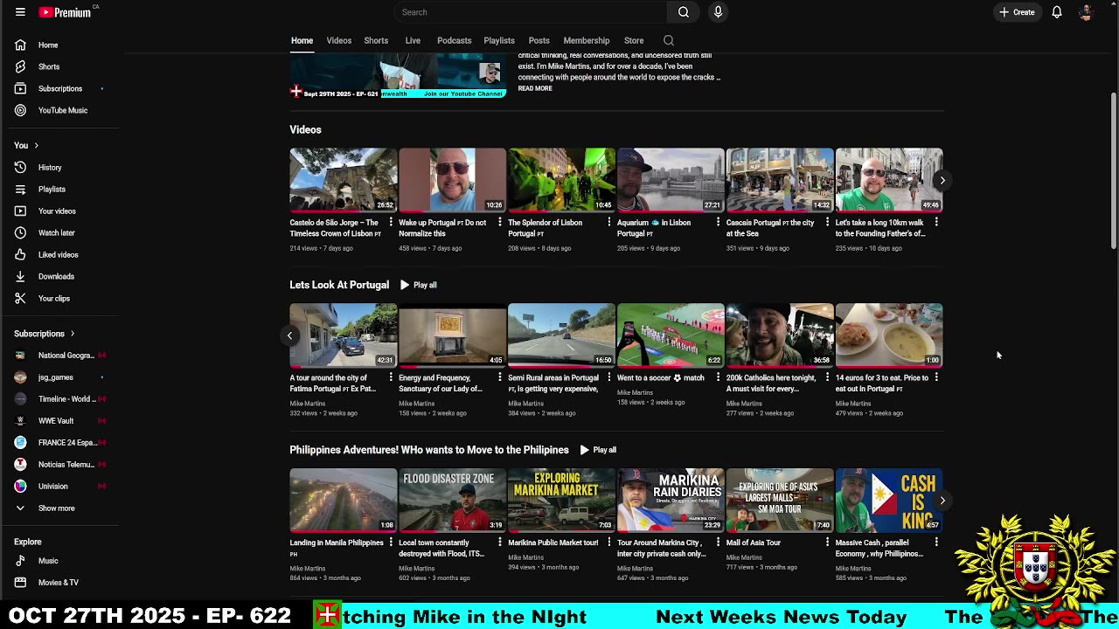Screen dimensions: 1119x629
Task: Switch to the Live tab
Action: [x=413, y=40]
